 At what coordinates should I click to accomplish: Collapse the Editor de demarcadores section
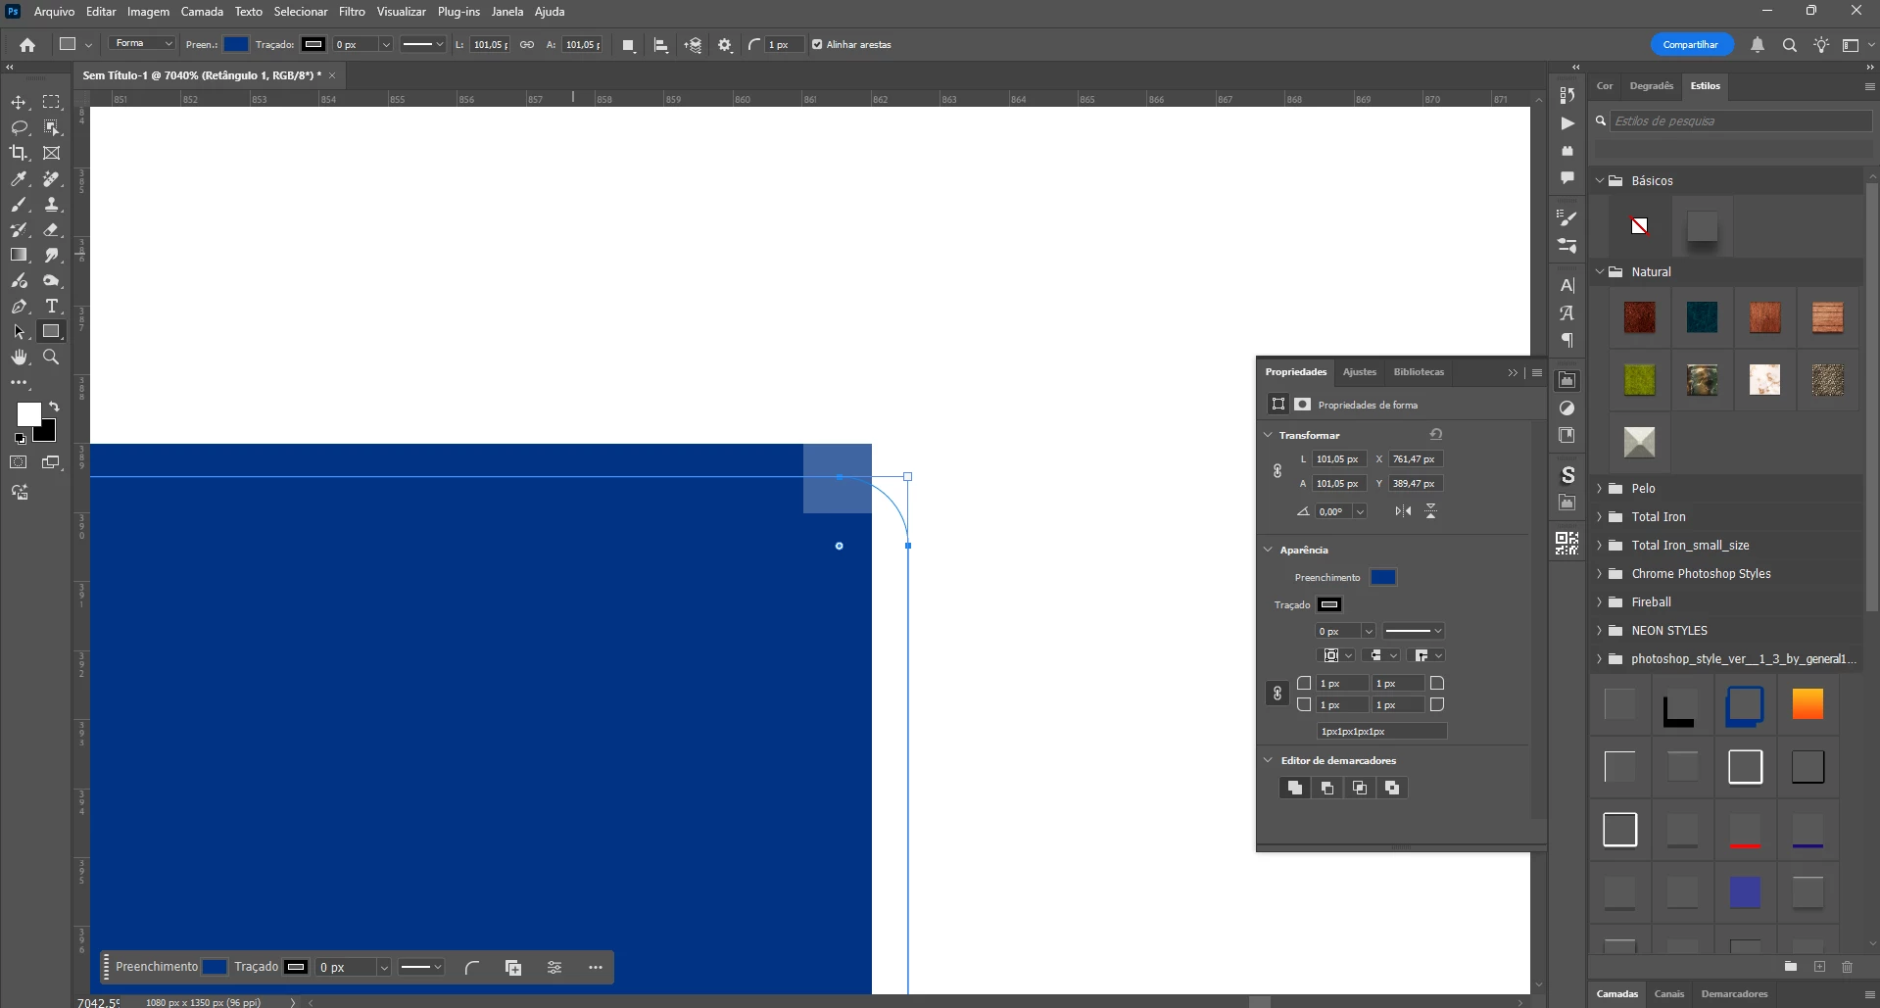pos(1269,760)
